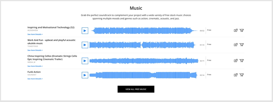Viewport: 273px width, 102px height.
Task: Add China Inspiring Cellos to collection
Action: 236,61
